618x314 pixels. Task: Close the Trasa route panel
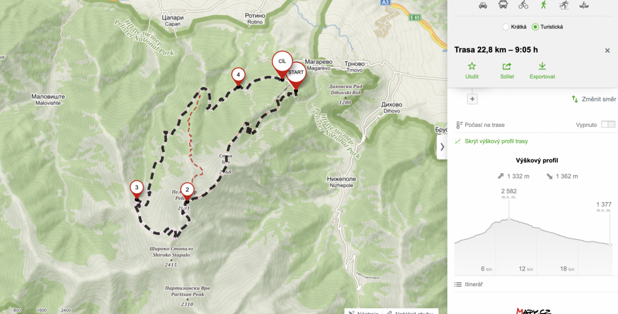pyautogui.click(x=607, y=51)
